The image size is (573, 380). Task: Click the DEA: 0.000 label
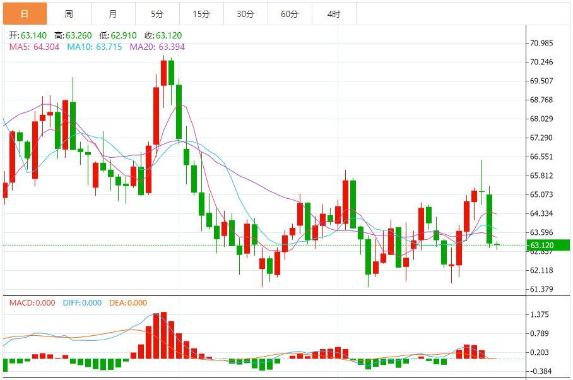click(x=127, y=303)
